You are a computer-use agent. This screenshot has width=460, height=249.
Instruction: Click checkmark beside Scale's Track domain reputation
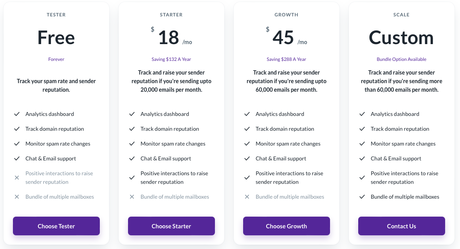[362, 129]
